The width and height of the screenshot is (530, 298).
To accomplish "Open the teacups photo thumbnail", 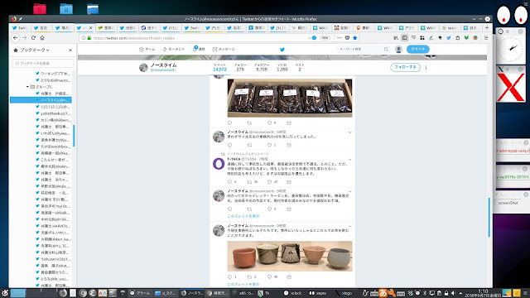I will tap(290, 256).
